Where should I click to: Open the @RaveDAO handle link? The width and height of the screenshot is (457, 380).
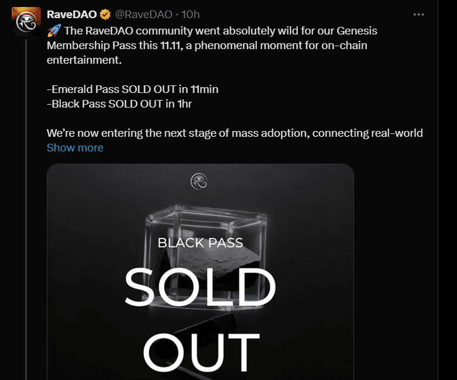(144, 15)
